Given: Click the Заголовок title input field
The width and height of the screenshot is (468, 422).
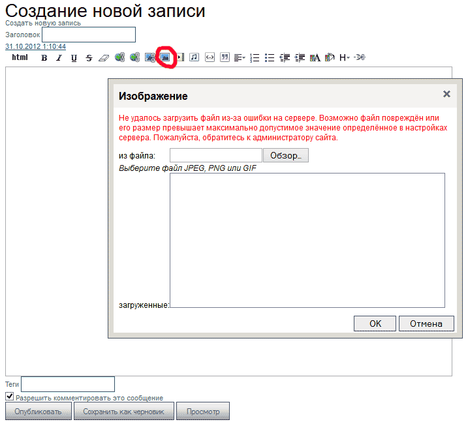Looking at the screenshot, I should tap(88, 35).
